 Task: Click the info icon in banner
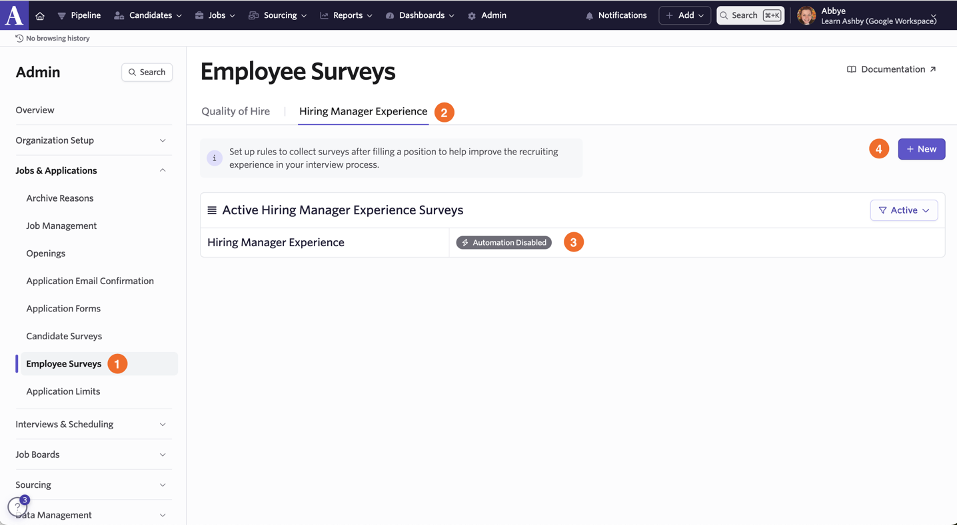(x=215, y=158)
